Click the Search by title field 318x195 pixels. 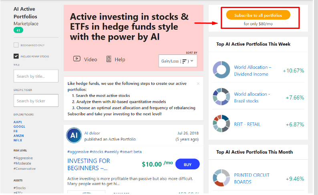coord(36,76)
